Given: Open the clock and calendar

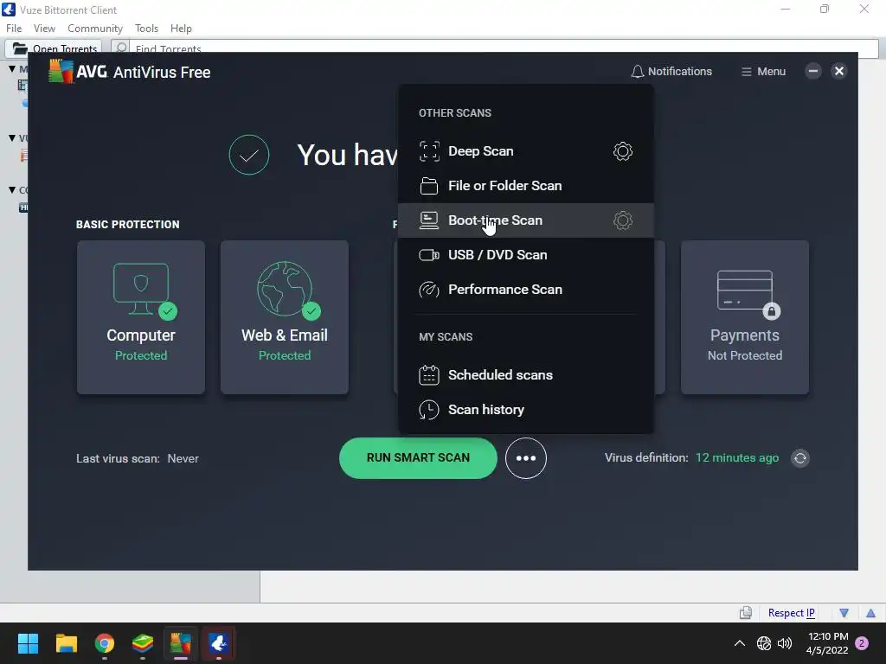Looking at the screenshot, I should coord(827,643).
